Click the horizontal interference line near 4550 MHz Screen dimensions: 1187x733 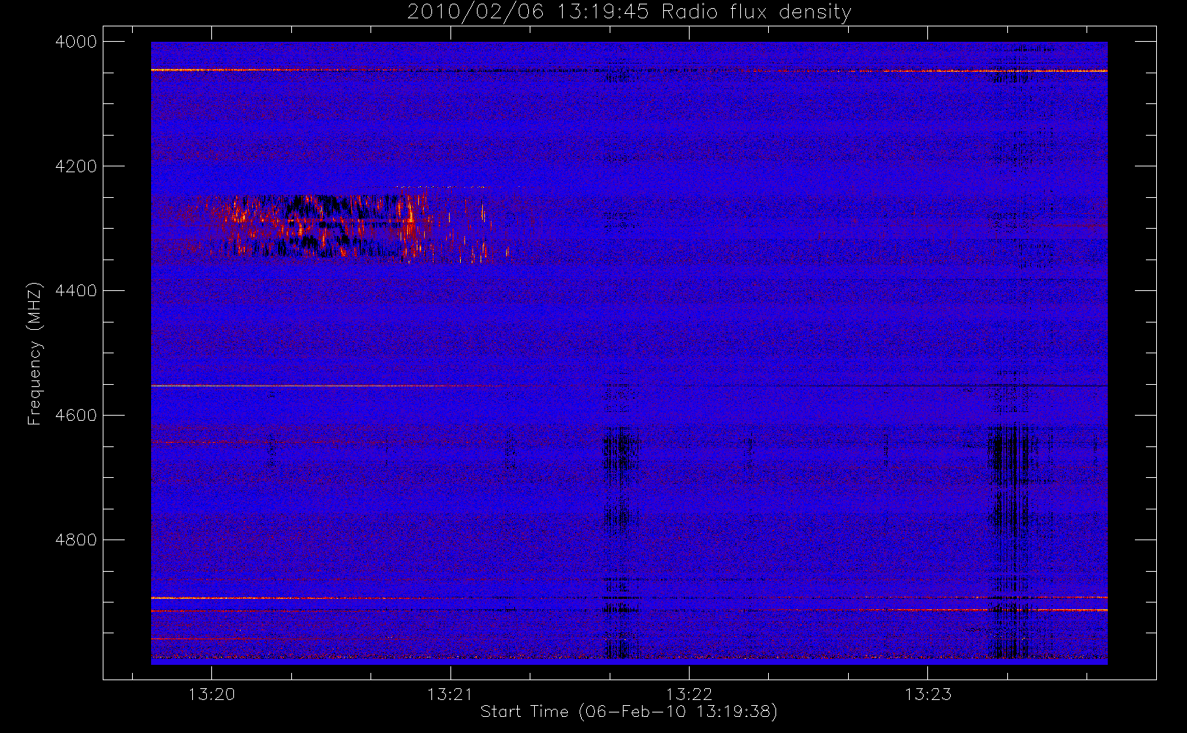point(629,386)
